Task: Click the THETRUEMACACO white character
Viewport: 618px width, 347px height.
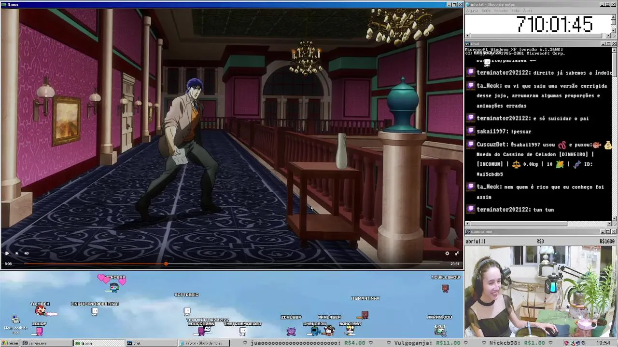Action: tap(242, 331)
